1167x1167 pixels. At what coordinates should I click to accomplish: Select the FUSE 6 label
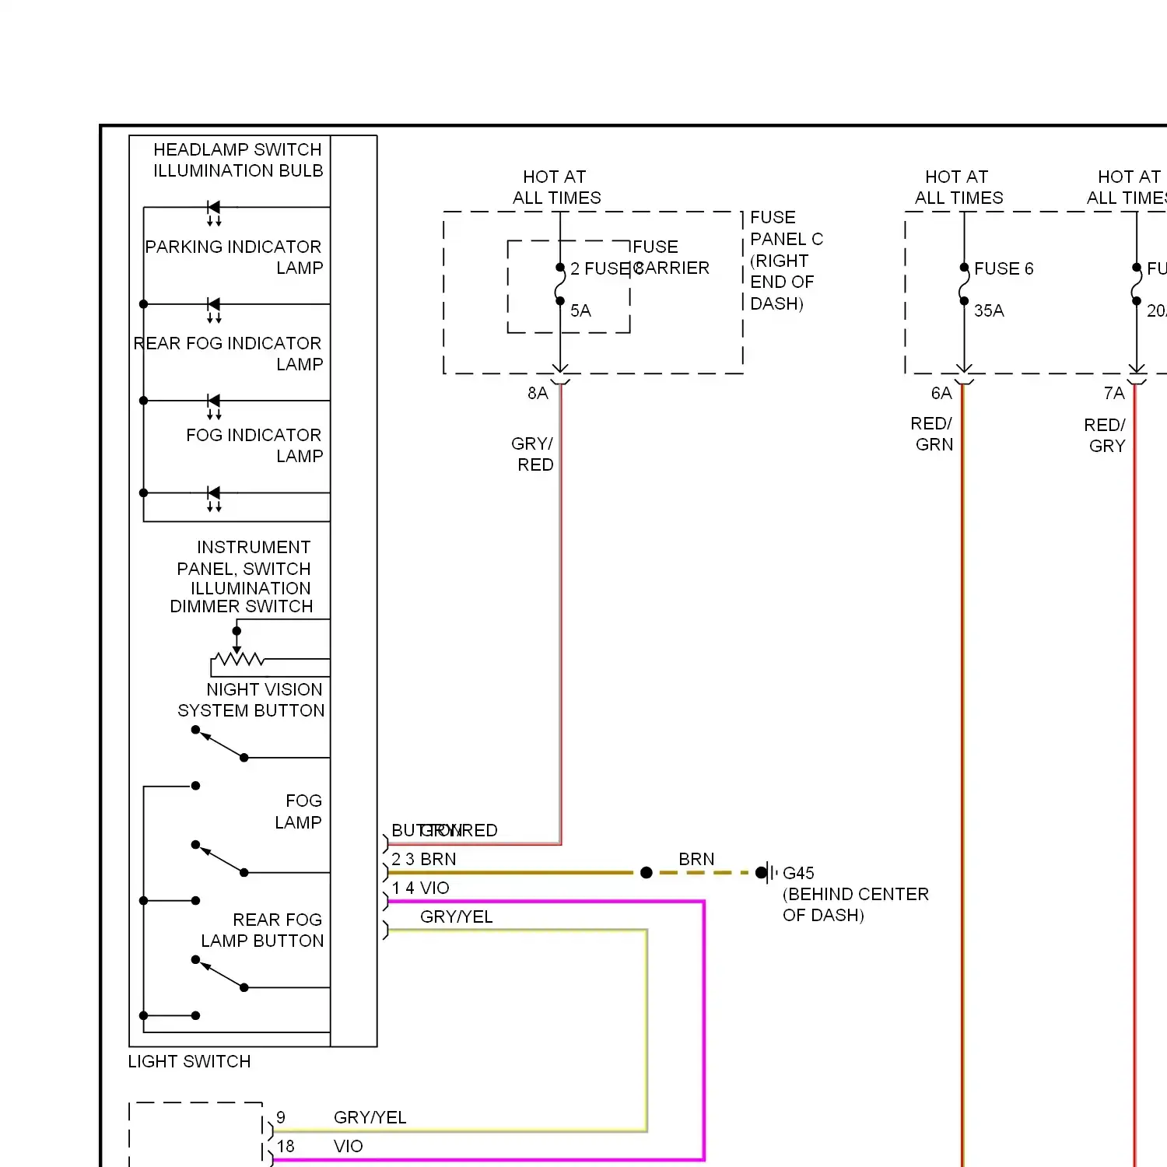coord(1004,268)
